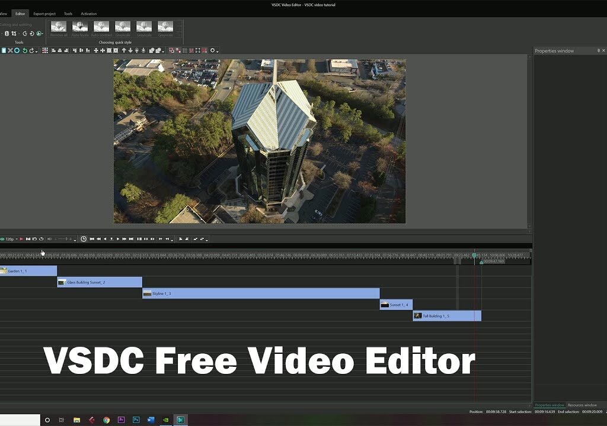The height and width of the screenshot is (426, 607).
Task: Click the redo arrow icon
Action: 31,50
